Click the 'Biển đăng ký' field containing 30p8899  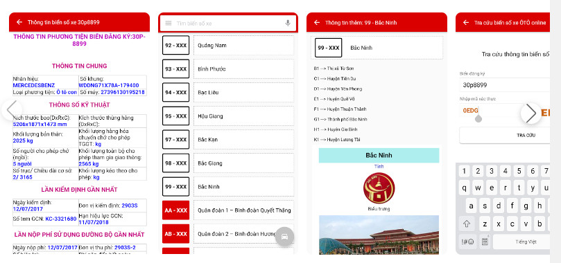pos(504,85)
